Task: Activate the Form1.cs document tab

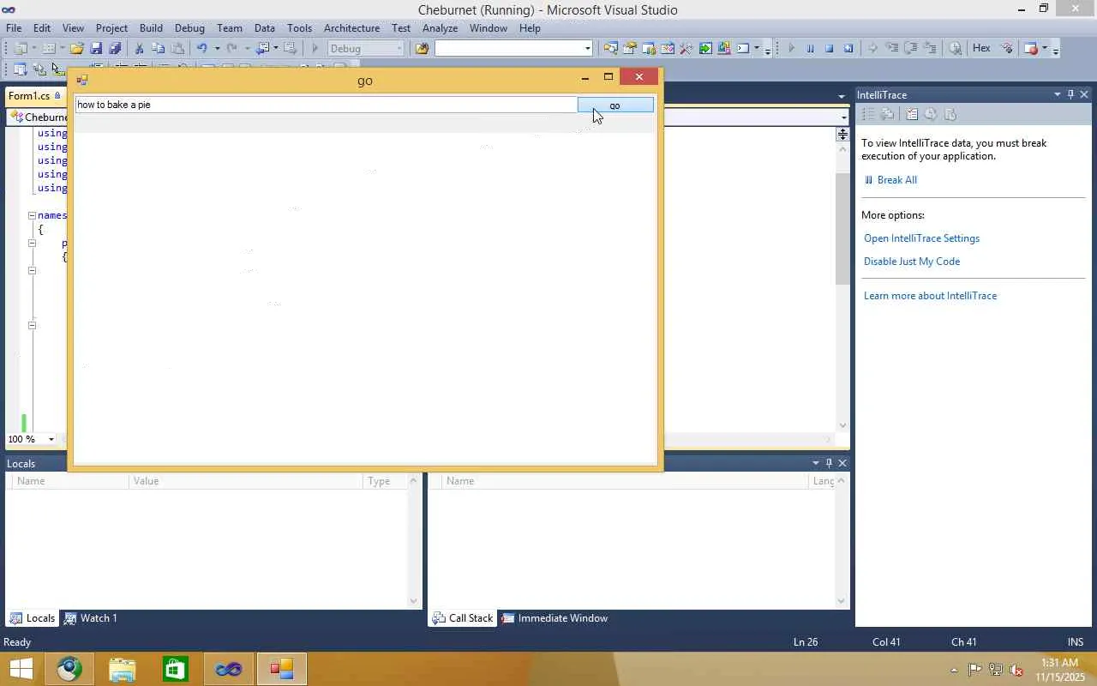Action: pos(33,96)
